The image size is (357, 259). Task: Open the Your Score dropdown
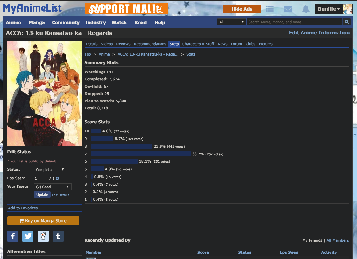pyautogui.click(x=53, y=187)
